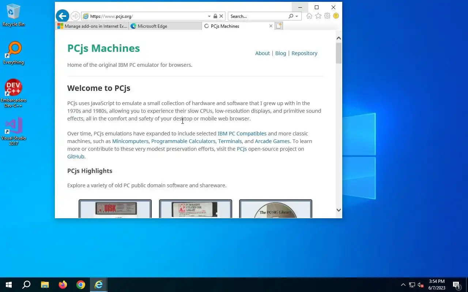This screenshot has height=292, width=468.
Task: Open the network status tray icon
Action: (x=412, y=285)
